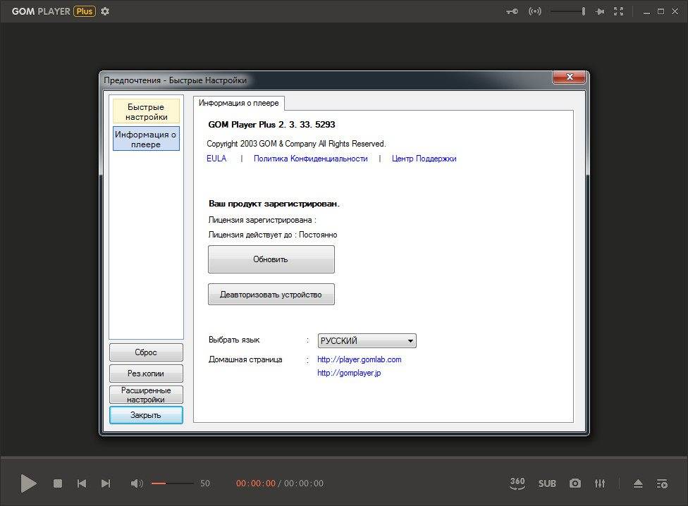Enable 360 degree video mode
The image size is (688, 506).
pos(517,483)
